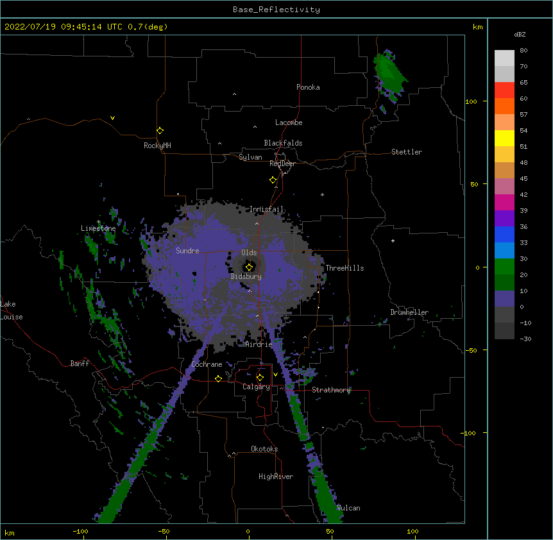Click the Banff town label

point(80,364)
